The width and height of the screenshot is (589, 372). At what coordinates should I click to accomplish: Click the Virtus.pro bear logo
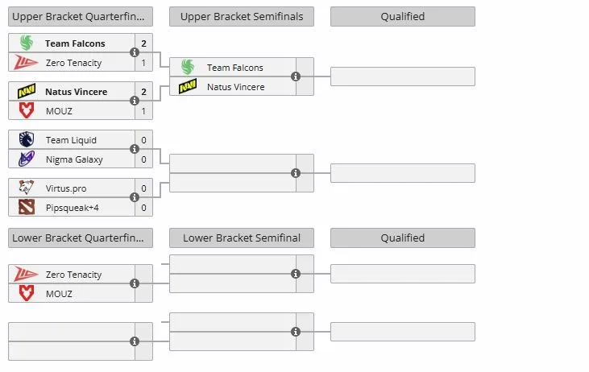pos(27,188)
